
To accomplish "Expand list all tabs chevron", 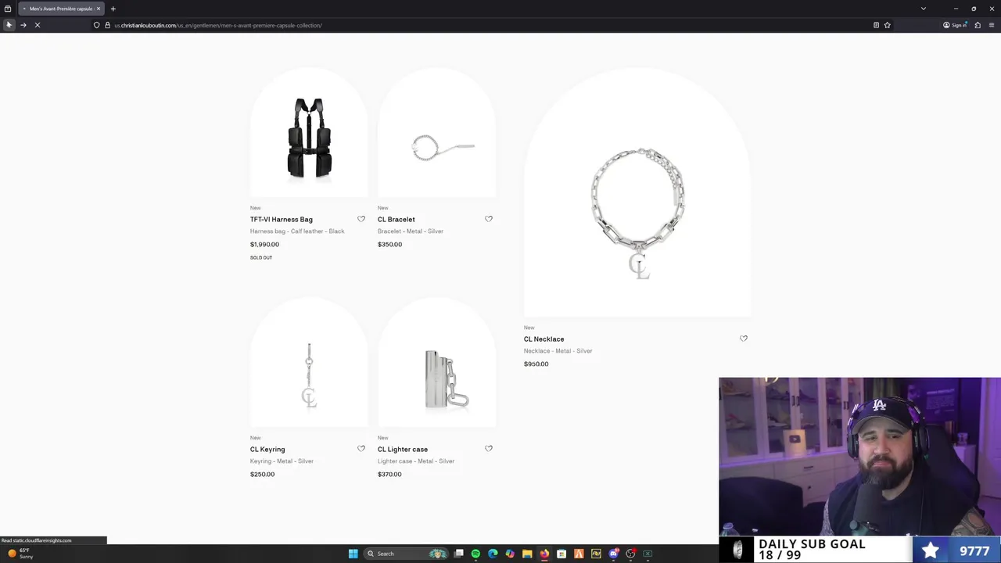I will tap(923, 9).
